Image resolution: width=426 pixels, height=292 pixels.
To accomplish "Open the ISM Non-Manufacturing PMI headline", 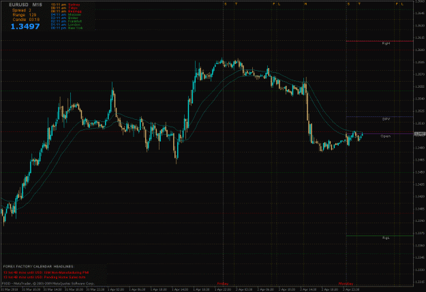I will pos(46,272).
